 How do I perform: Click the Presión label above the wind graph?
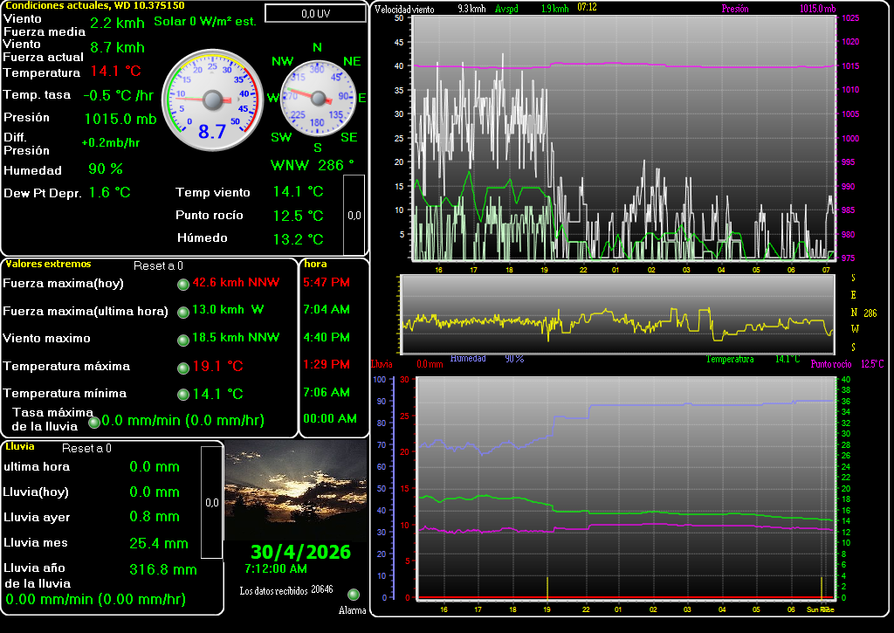point(735,9)
